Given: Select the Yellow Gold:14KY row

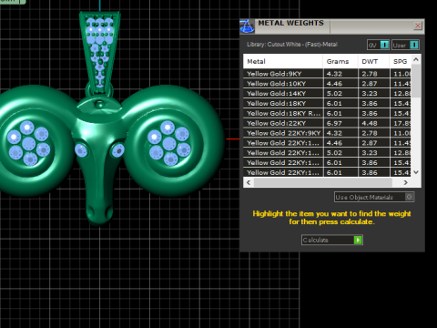Looking at the screenshot, I should (x=327, y=94).
